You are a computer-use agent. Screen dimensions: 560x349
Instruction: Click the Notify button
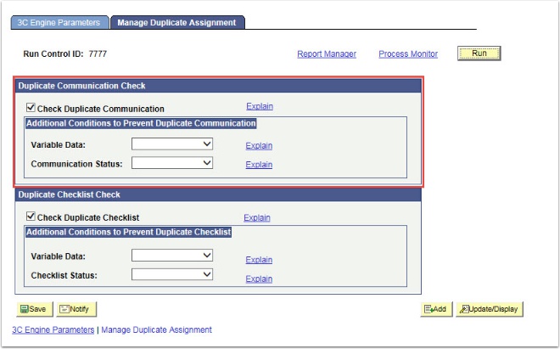(76, 309)
